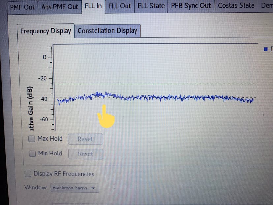
Task: Open the FLL Out tab
Action: pos(119,6)
